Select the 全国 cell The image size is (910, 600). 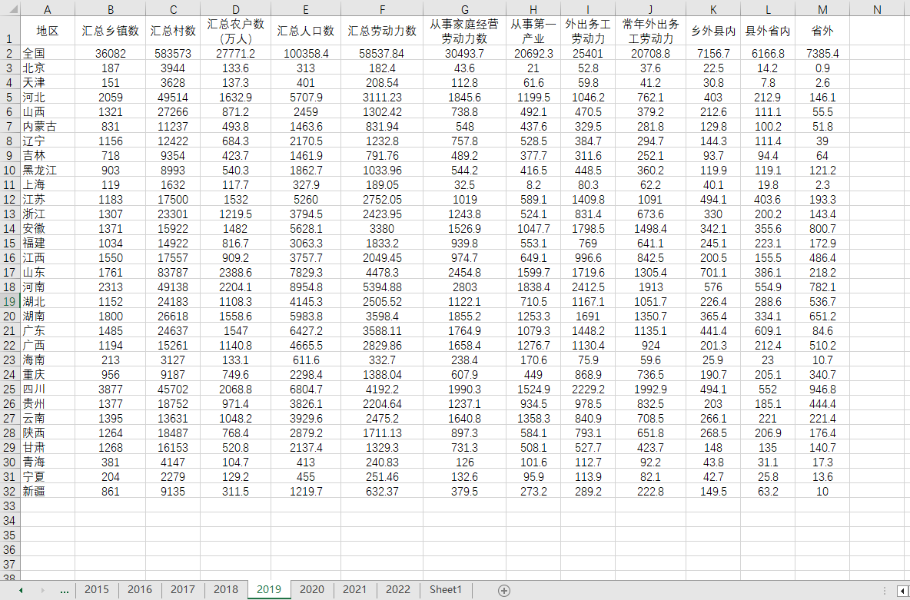48,53
